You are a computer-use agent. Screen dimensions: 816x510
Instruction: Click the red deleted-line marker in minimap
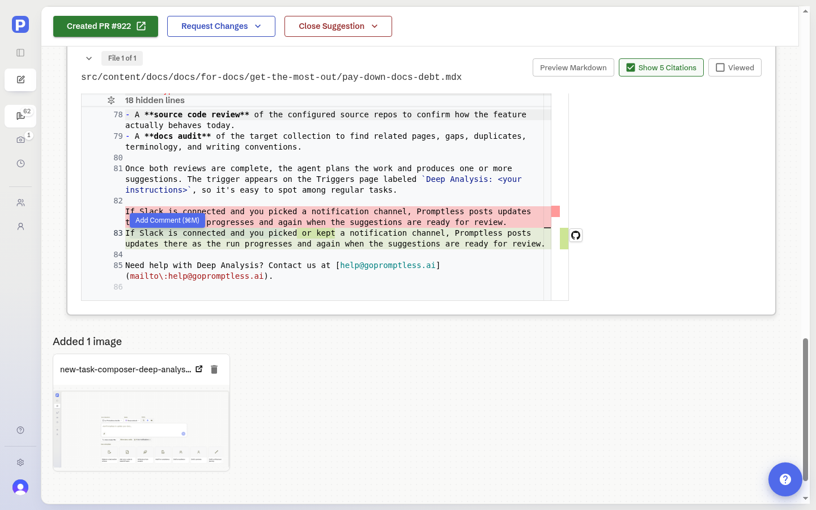[555, 211]
